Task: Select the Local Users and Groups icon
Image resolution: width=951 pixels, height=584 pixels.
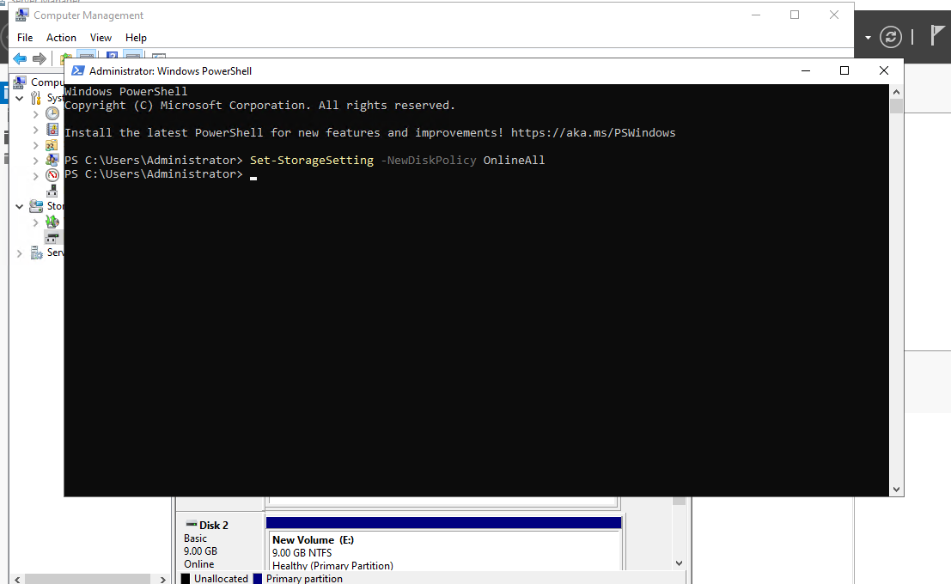Action: pyautogui.click(x=52, y=160)
